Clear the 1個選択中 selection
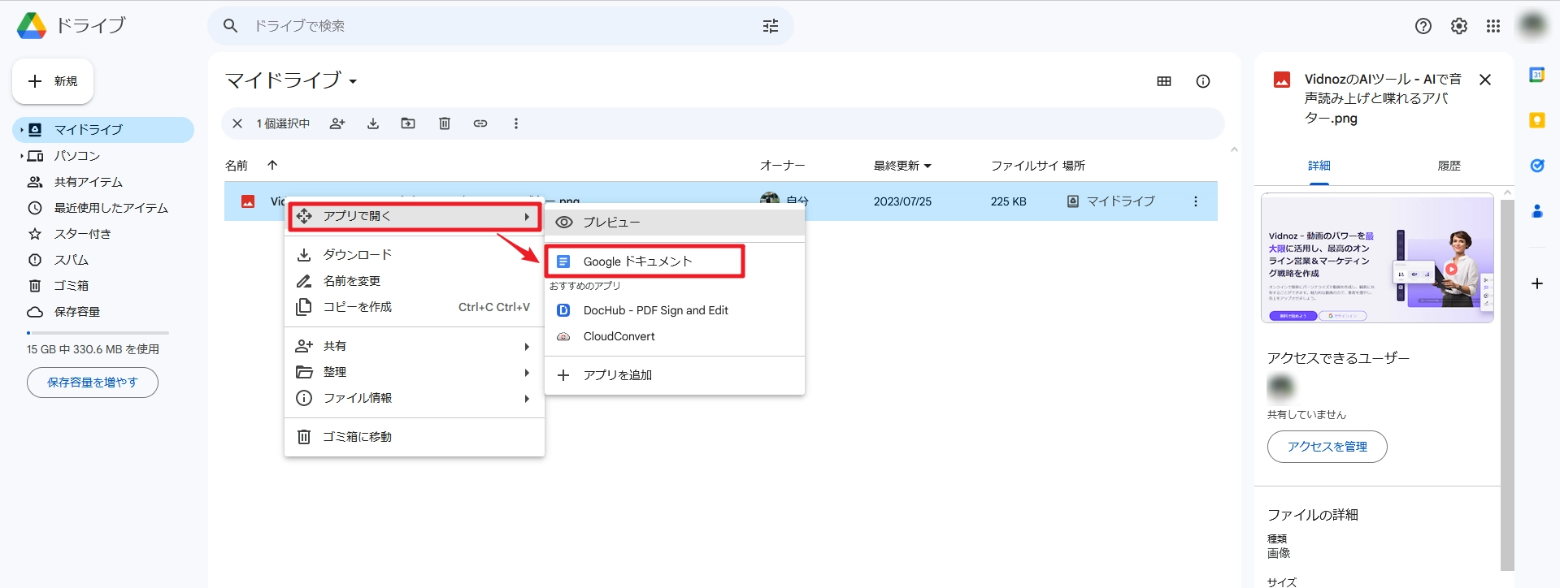Image resolution: width=1560 pixels, height=588 pixels. click(237, 123)
